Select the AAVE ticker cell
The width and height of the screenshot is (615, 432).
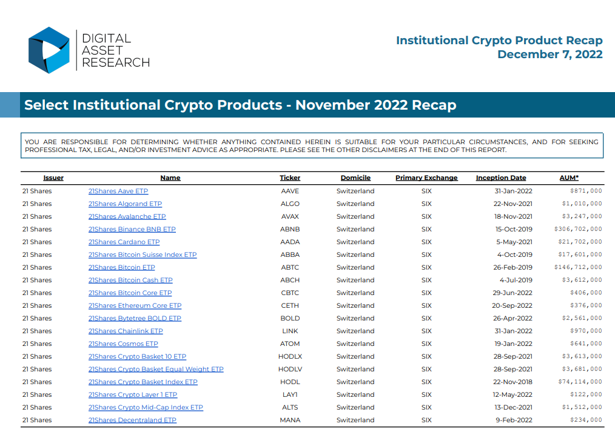[x=290, y=191]
